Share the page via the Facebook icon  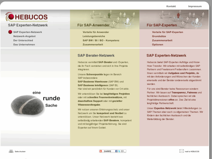[x=116, y=151]
